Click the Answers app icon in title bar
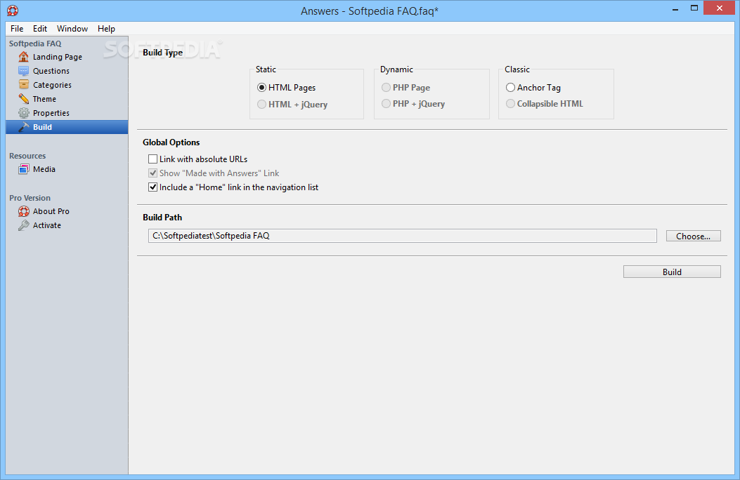Image resolution: width=740 pixels, height=480 pixels. point(13,11)
